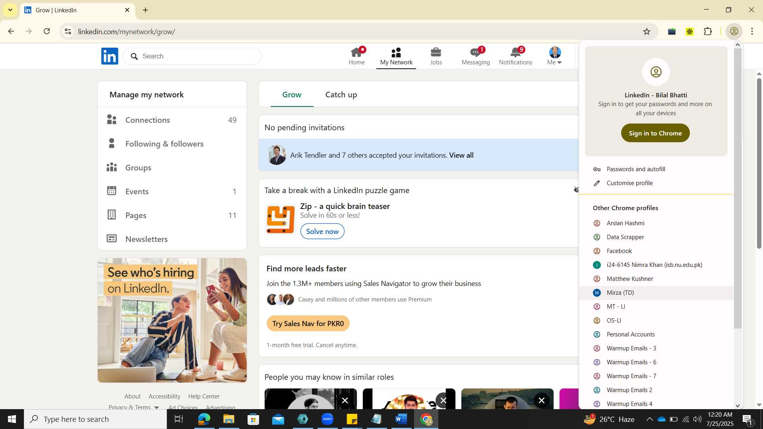Switch to Data Scrapper profile
Image resolution: width=763 pixels, height=429 pixels.
point(656,237)
